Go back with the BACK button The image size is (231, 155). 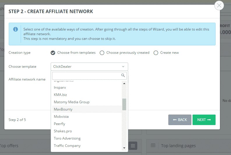180,120
